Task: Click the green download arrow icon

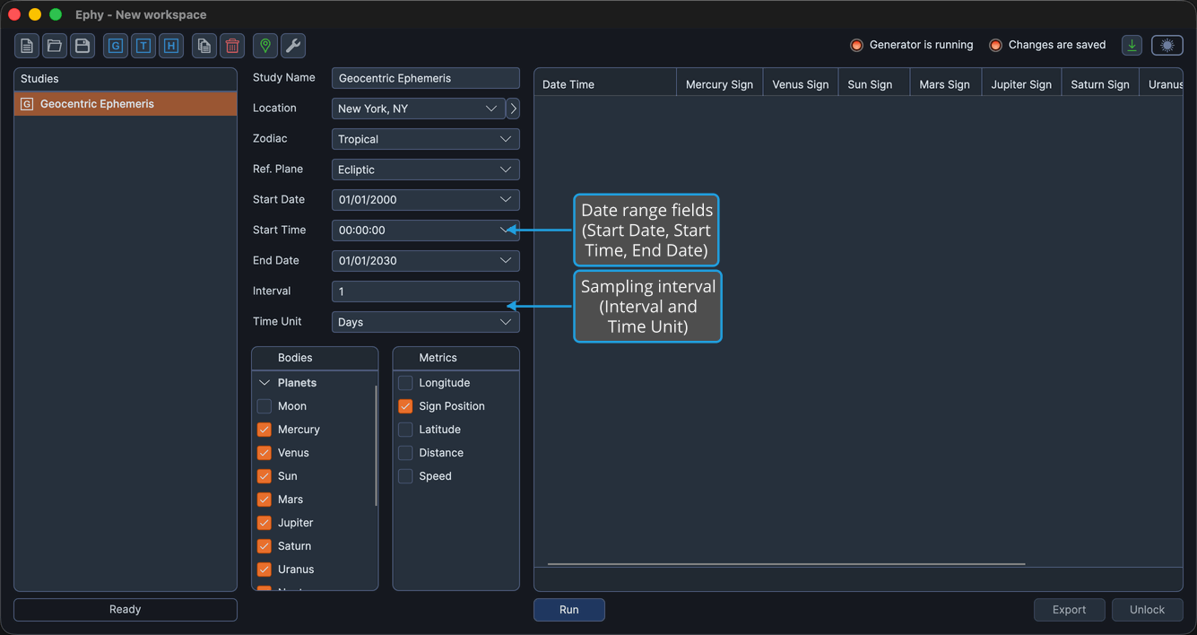Action: click(1132, 45)
